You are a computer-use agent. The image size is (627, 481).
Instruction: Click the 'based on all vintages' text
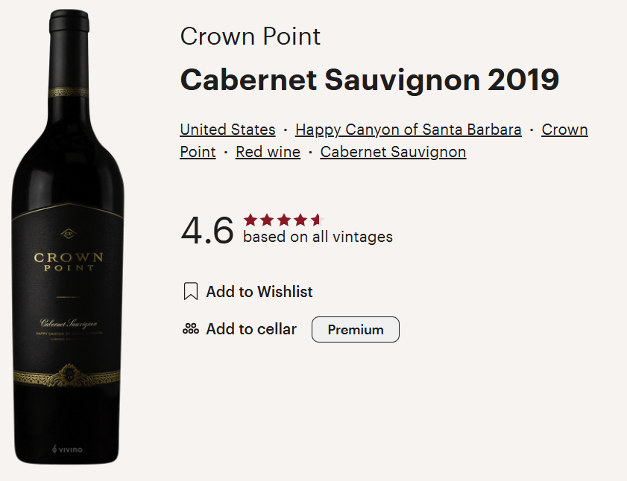pos(318,237)
